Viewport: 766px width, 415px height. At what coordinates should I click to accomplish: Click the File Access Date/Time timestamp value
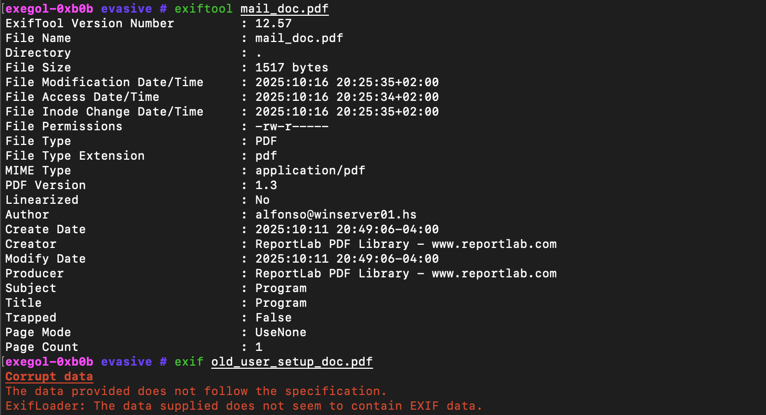pyautogui.click(x=347, y=97)
